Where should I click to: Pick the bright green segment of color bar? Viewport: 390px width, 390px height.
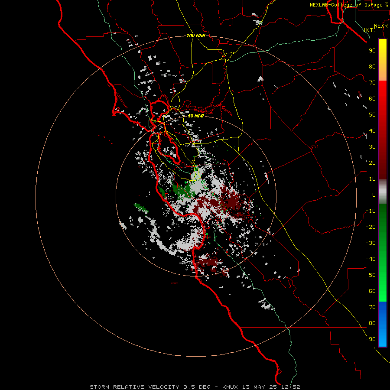point(383,286)
